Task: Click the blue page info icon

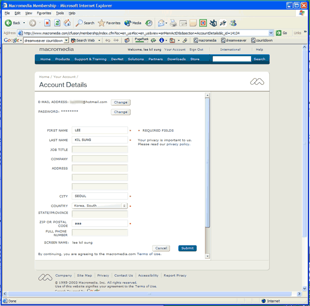Action: click(161, 40)
